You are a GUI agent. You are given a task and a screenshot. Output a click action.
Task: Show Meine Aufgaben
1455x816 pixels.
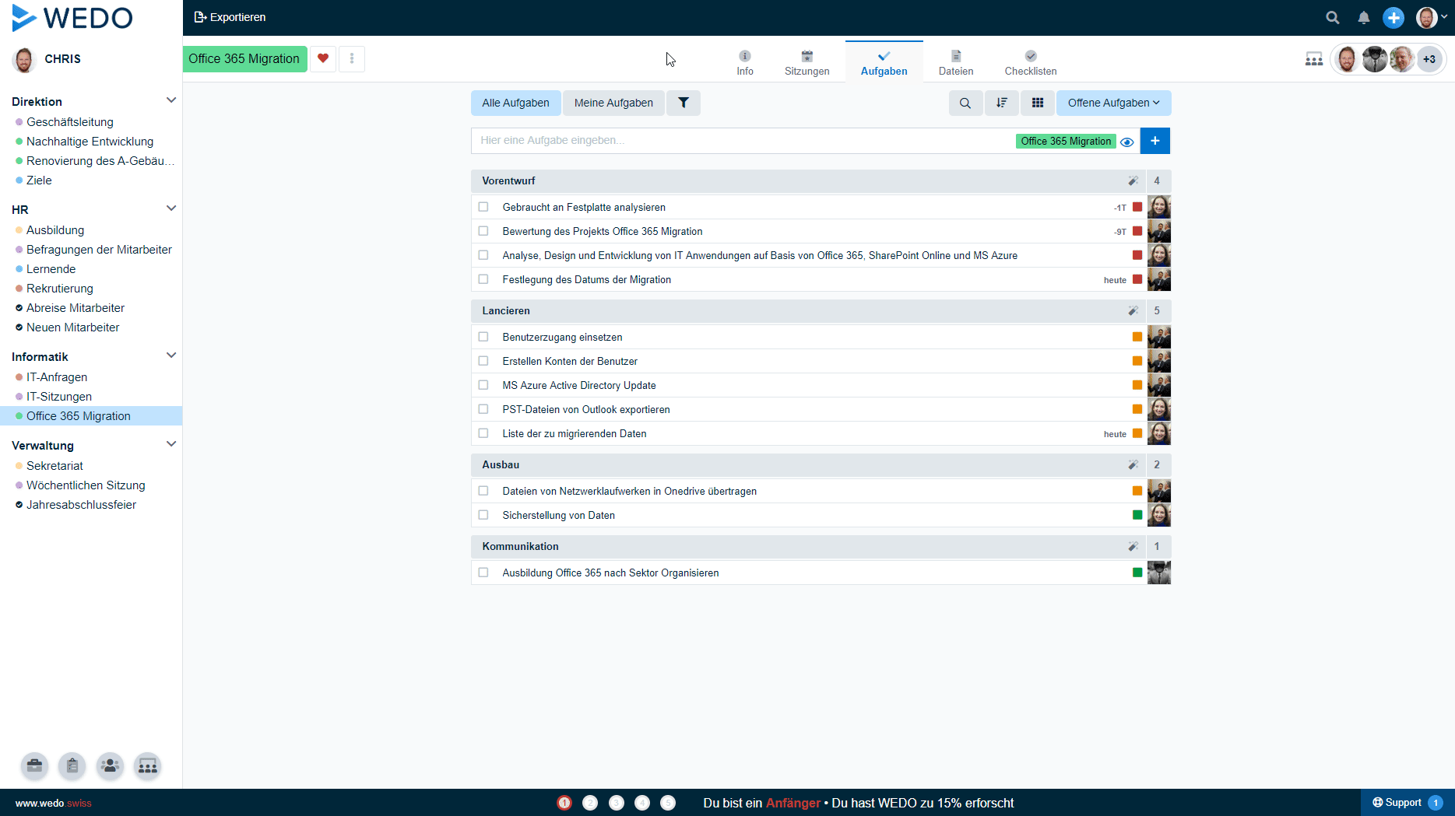[613, 103]
